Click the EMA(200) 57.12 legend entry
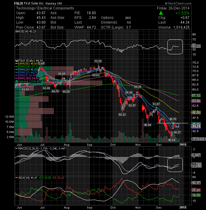The image size is (206, 210). 28,67
